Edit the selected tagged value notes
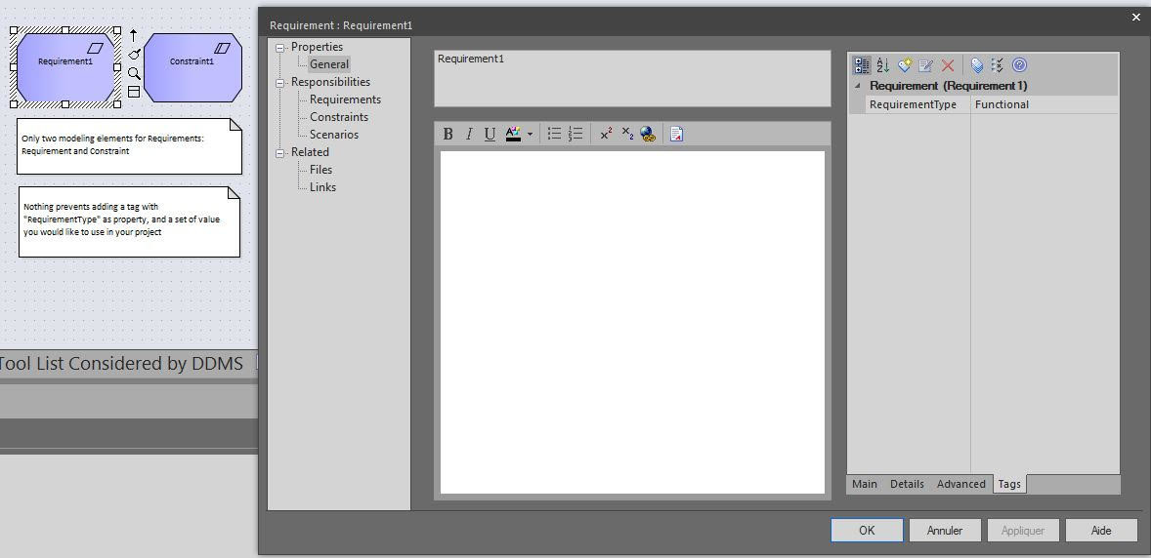 tap(925, 65)
